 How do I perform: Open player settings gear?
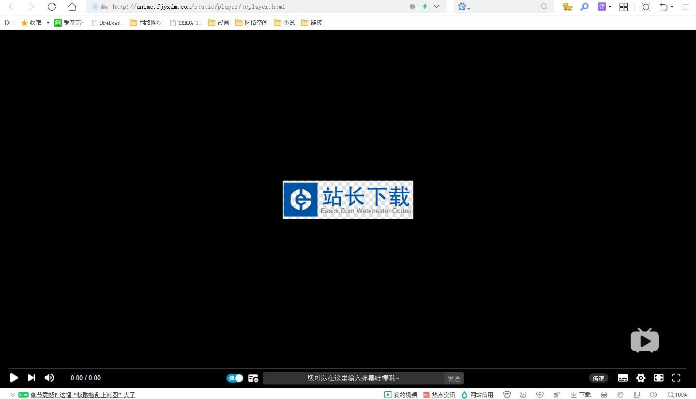641,378
